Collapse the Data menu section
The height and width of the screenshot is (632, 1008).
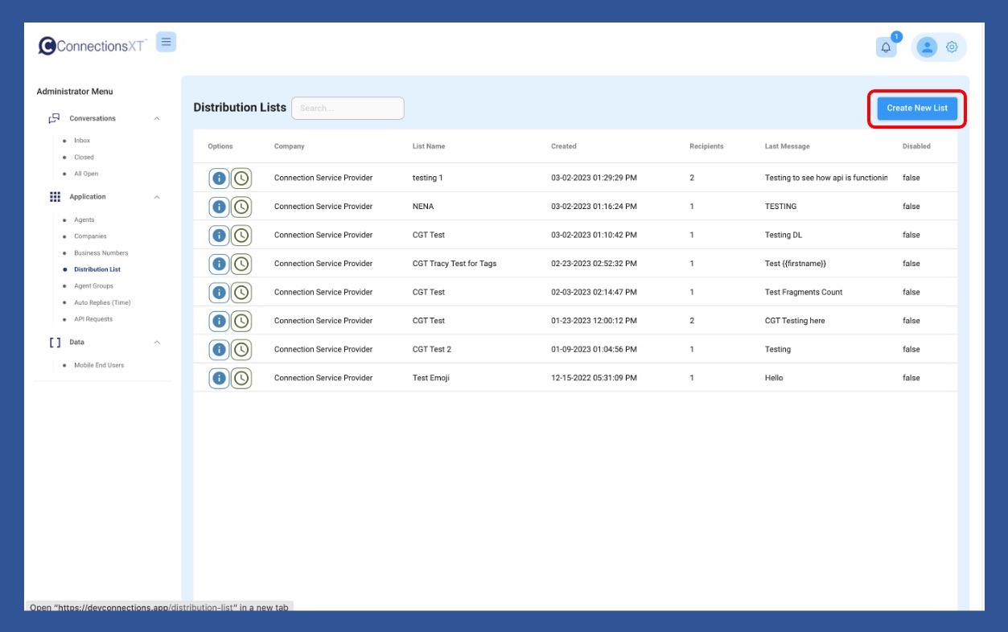pos(157,343)
